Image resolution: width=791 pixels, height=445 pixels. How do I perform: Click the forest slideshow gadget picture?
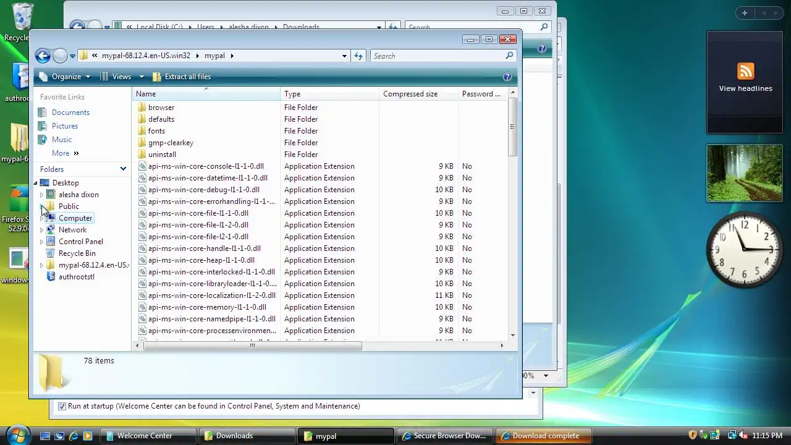(x=745, y=173)
